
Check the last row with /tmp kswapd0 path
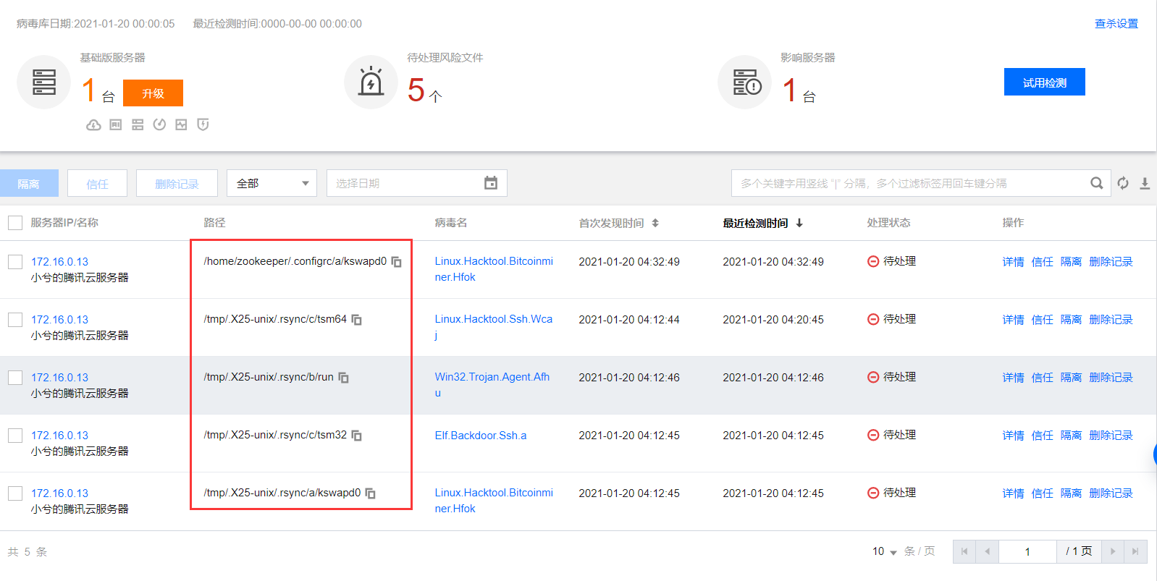coord(15,493)
